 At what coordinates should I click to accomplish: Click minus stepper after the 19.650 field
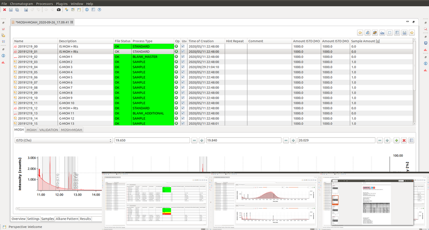pos(194,140)
